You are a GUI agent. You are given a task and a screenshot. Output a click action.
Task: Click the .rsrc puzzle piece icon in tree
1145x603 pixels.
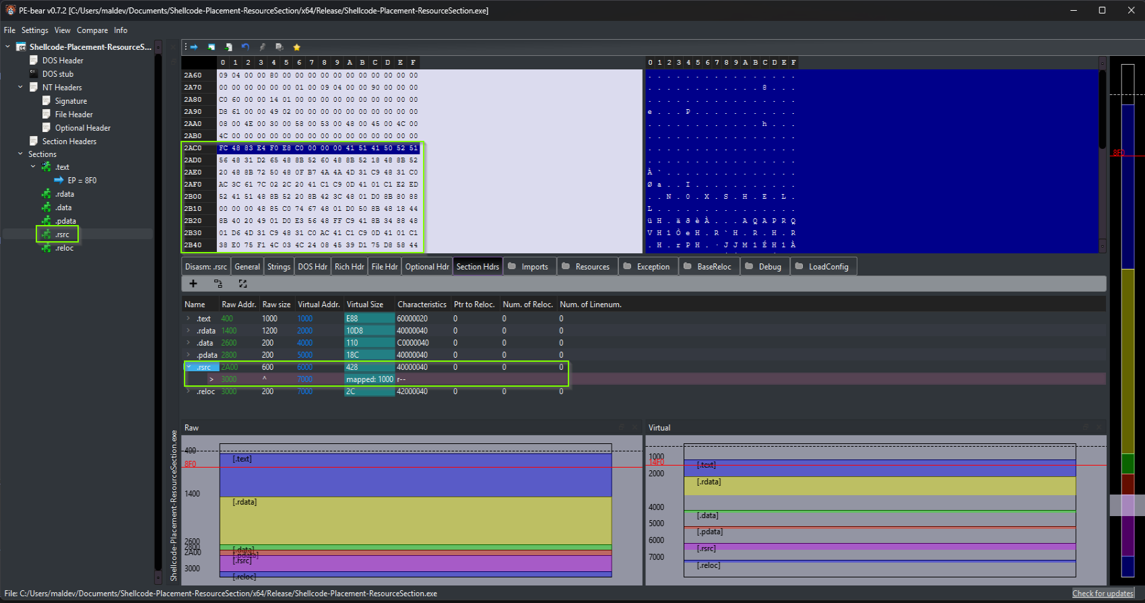pyautogui.click(x=46, y=234)
